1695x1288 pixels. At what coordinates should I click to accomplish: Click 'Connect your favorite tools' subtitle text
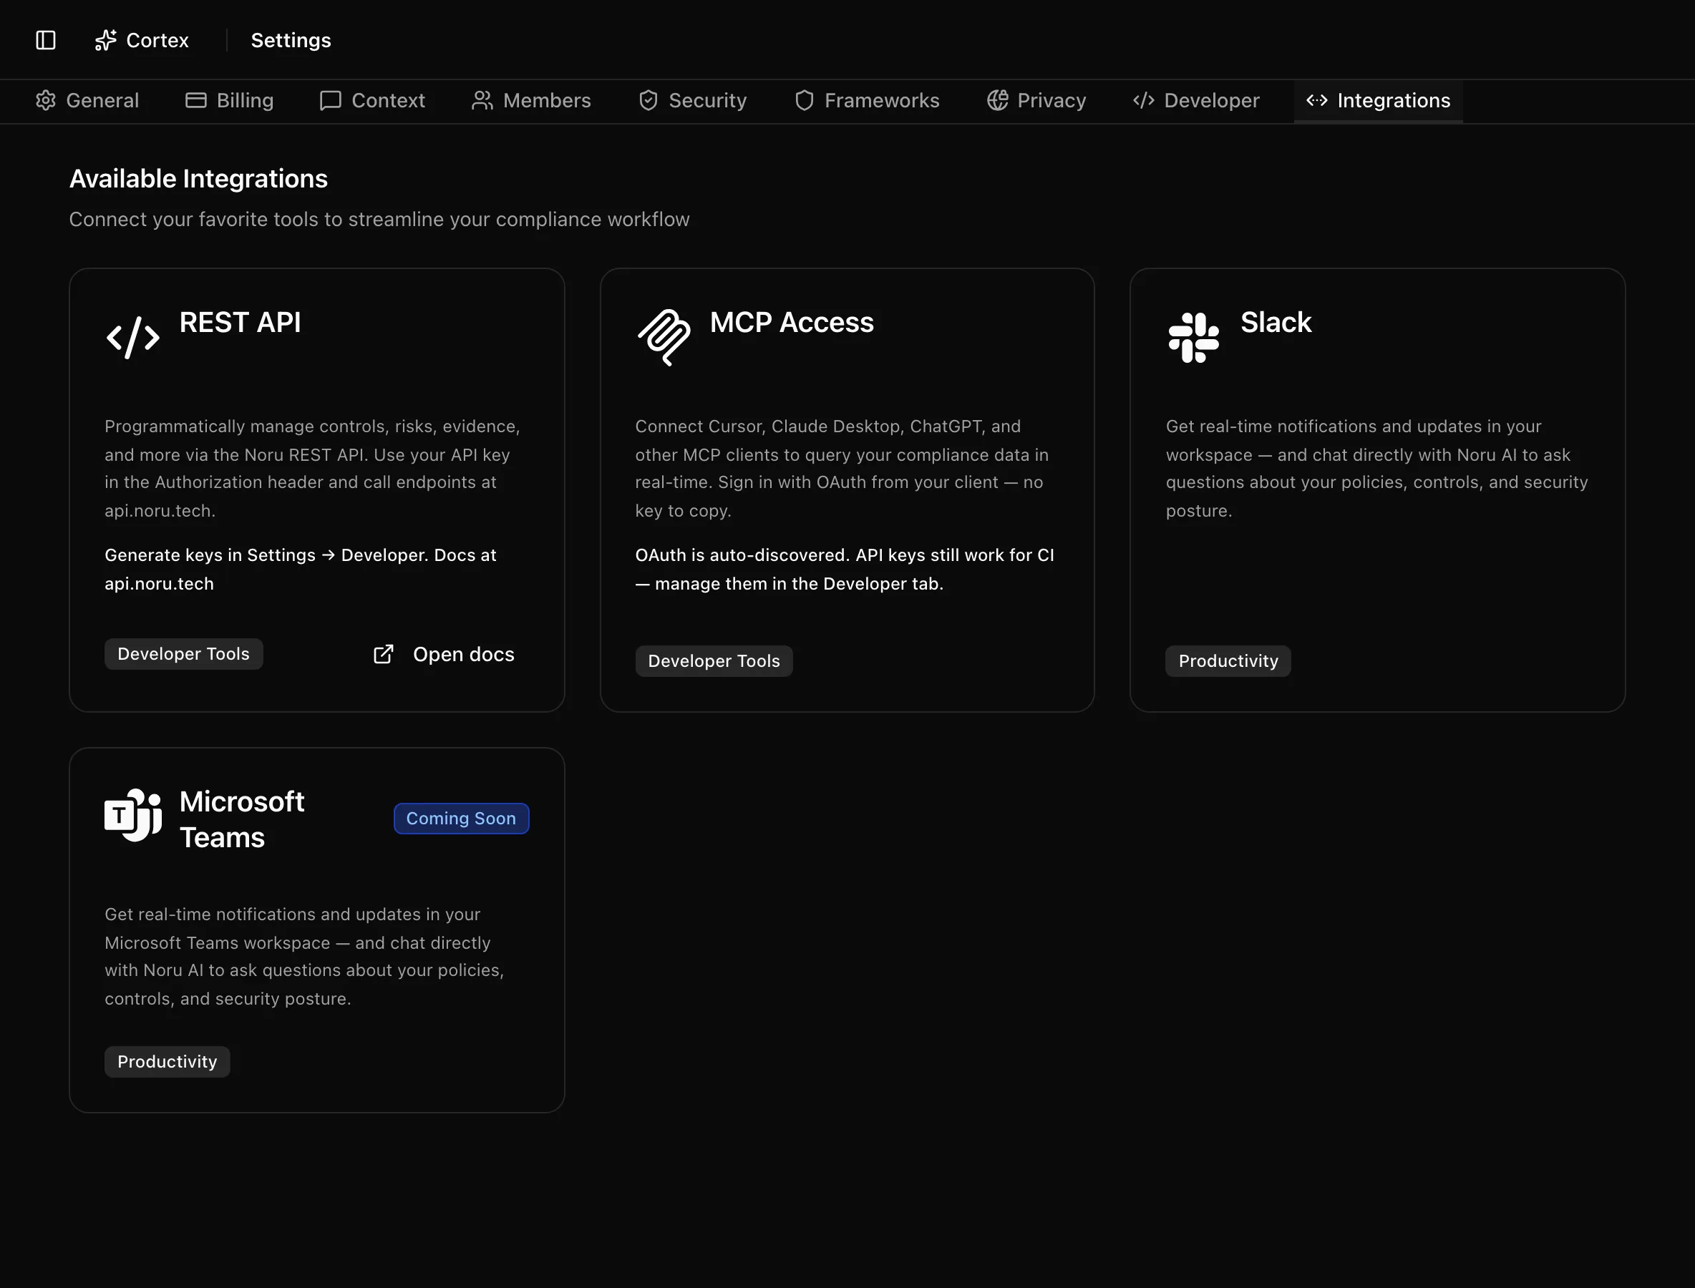click(379, 219)
